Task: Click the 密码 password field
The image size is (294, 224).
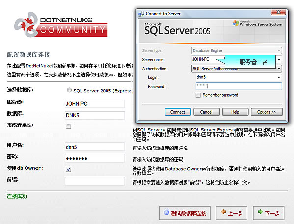Action: point(95,158)
